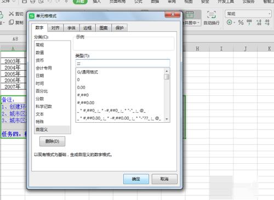The width and height of the screenshot is (274, 200).
Task: Select the 分数 category
Action: pos(52,99)
